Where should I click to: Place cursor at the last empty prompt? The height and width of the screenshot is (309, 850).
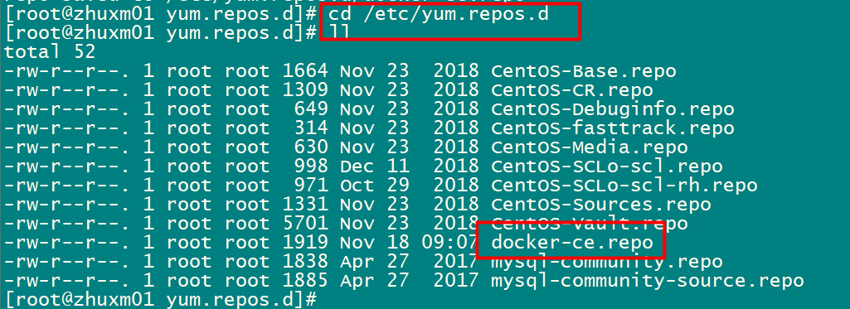[323, 300]
